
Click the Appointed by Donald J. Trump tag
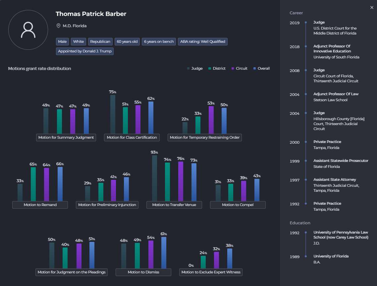point(85,51)
